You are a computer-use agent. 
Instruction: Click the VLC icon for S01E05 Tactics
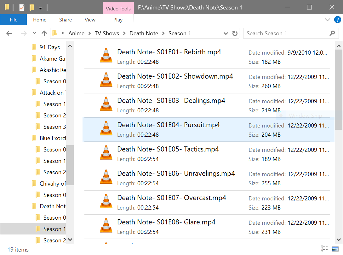[x=106, y=153]
